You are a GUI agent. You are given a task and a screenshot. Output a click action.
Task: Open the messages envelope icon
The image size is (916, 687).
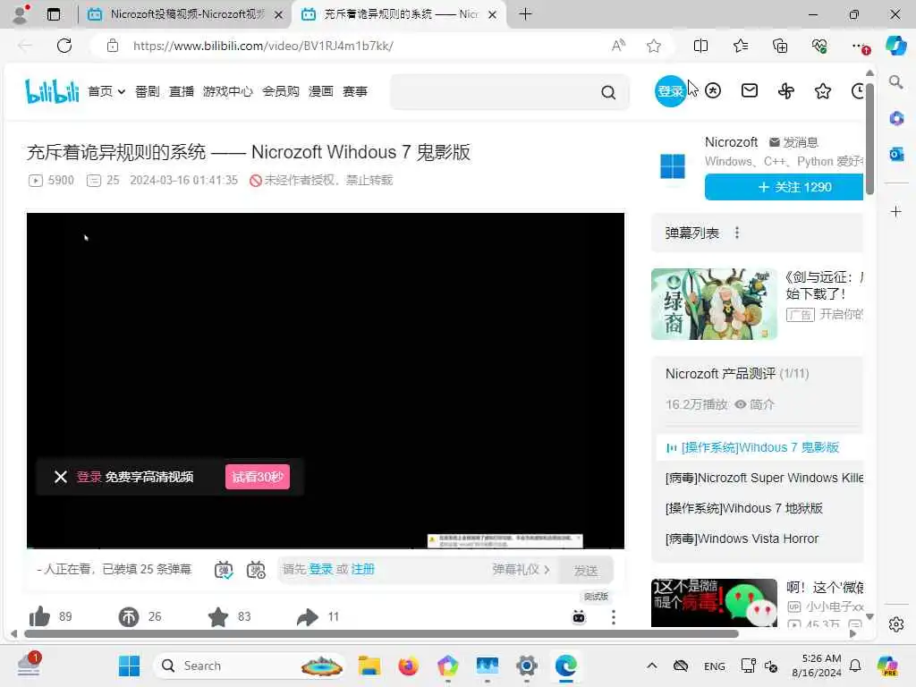click(x=749, y=90)
